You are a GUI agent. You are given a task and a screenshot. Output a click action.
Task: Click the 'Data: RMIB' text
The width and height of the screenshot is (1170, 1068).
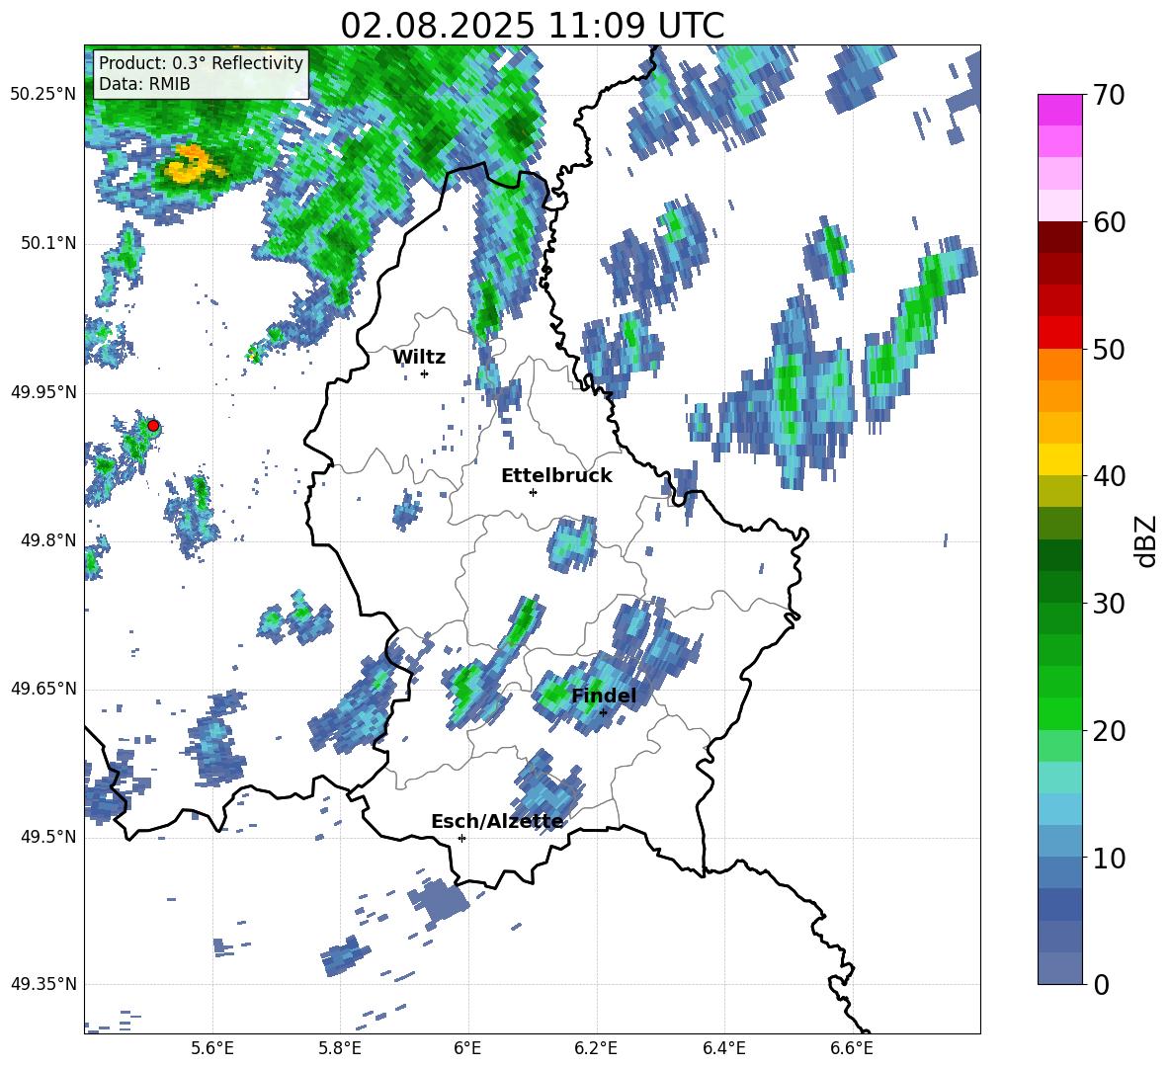[144, 84]
